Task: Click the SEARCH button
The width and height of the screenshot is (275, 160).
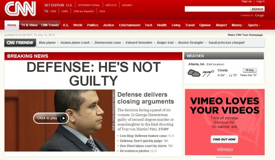Action: pyautogui.click(x=258, y=9)
